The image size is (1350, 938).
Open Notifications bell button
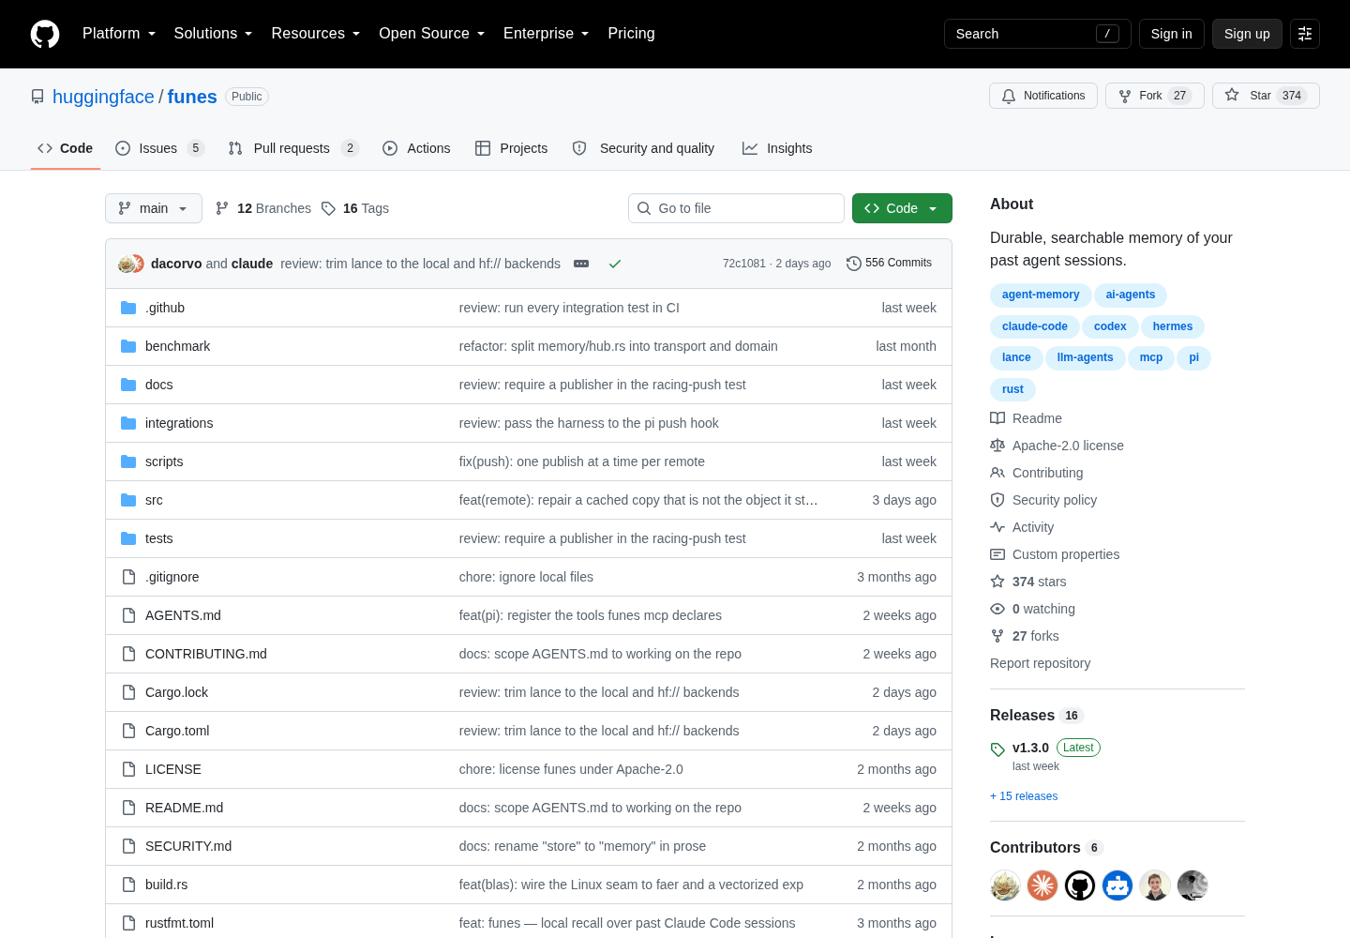1043,96
